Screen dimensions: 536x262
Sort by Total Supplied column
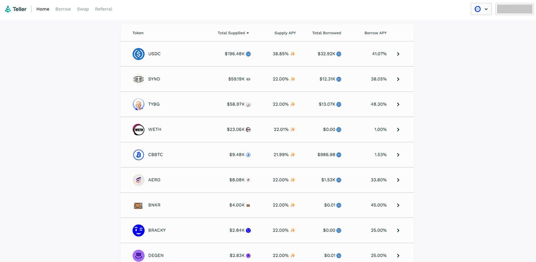233,33
